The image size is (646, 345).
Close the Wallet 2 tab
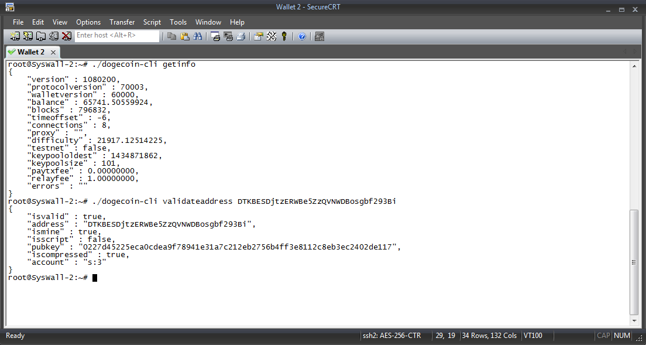click(53, 52)
